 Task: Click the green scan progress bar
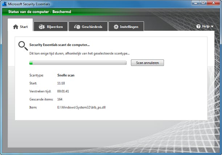point(78,63)
